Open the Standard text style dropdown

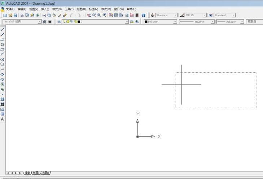pos(175,15)
